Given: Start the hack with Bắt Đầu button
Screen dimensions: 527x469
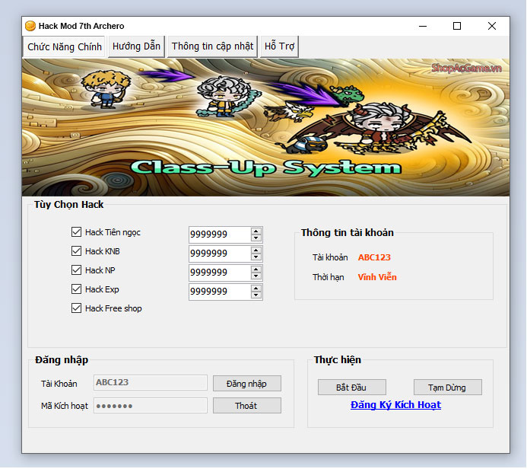Looking at the screenshot, I should coord(352,388).
